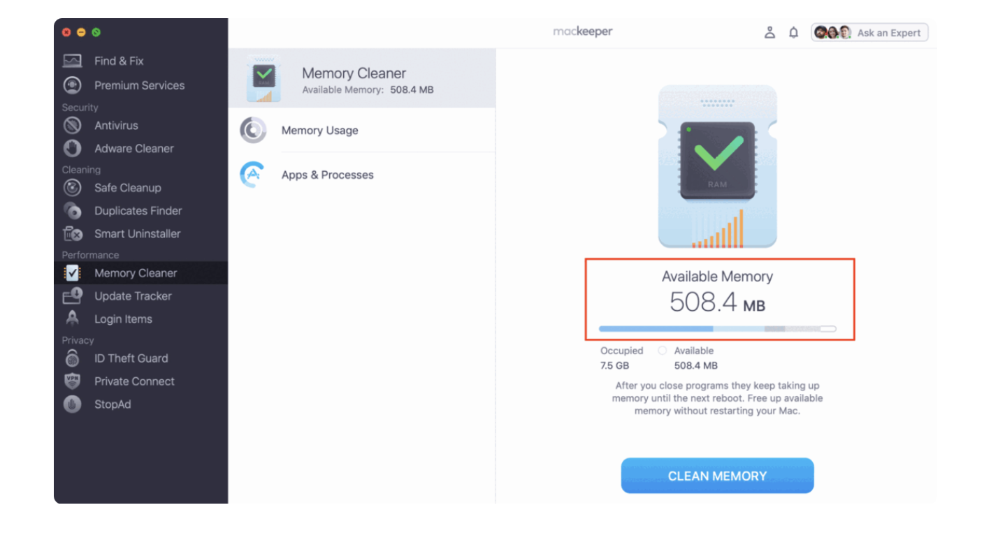Open the account profile icon
Screen dimensions: 991x556
pos(769,31)
